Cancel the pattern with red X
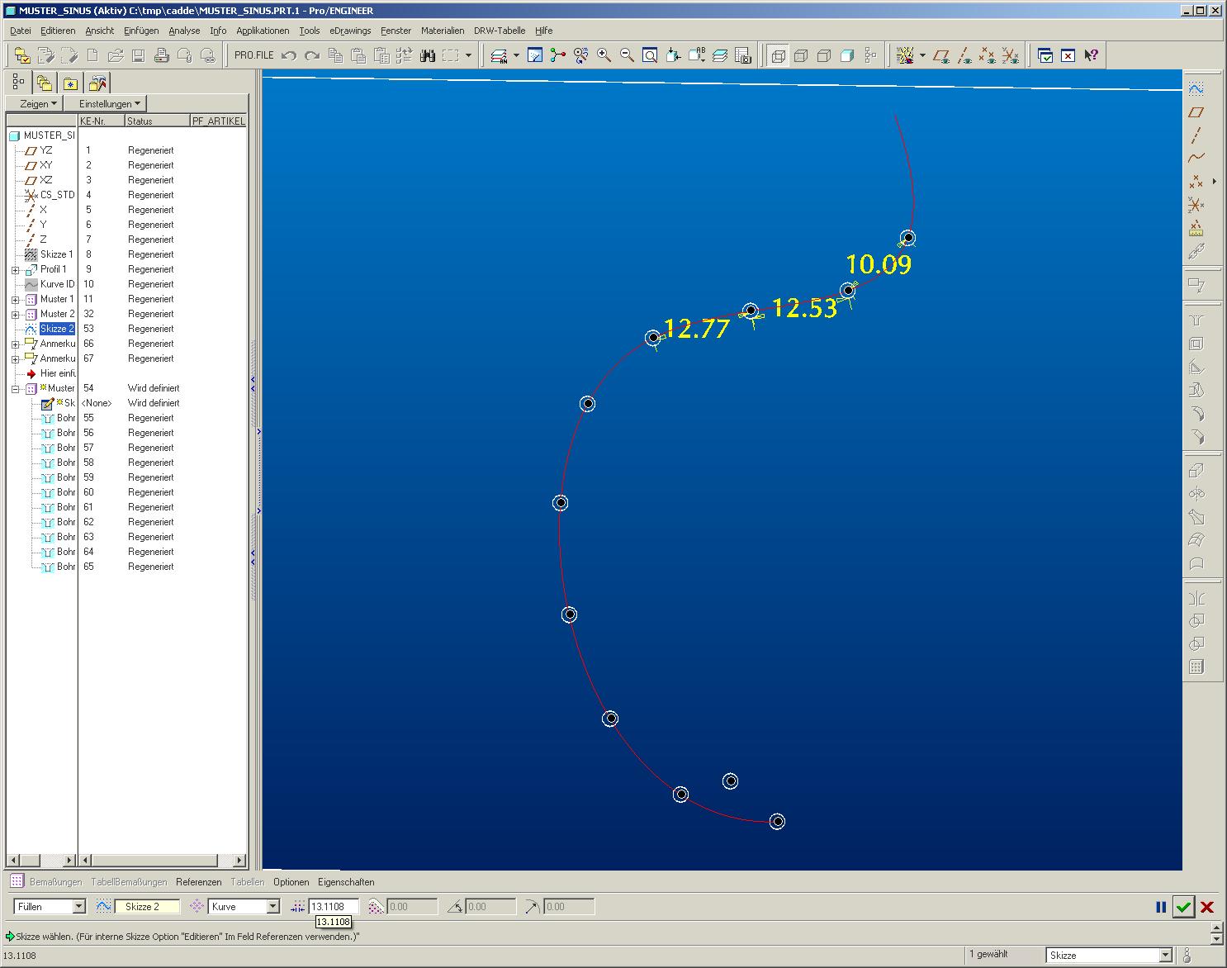 point(1206,907)
